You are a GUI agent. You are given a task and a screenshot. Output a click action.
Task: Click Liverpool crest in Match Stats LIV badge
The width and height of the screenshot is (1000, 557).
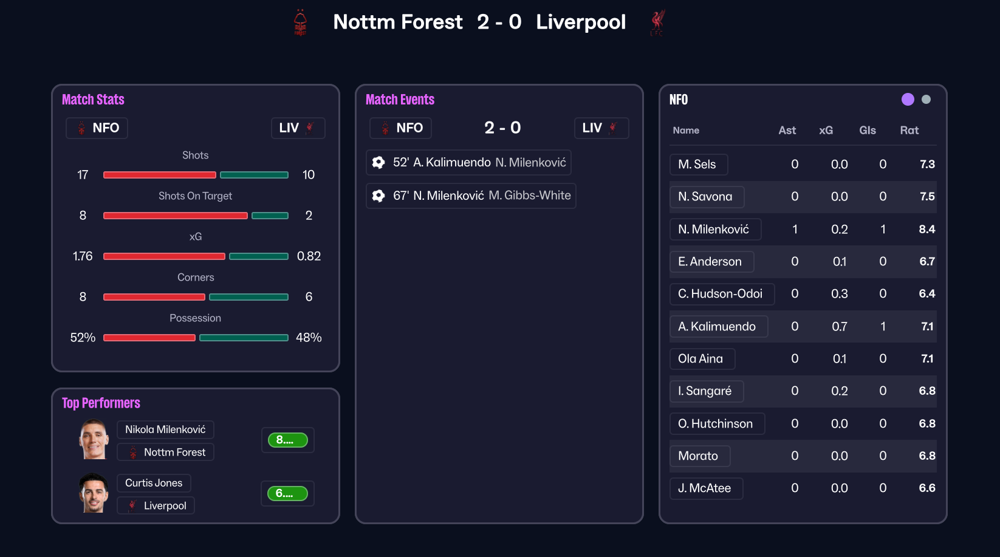pos(310,128)
